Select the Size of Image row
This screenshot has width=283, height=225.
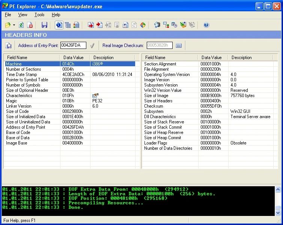[x=208, y=95]
